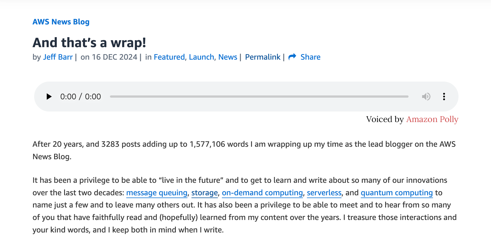Follow the storage link
This screenshot has height=248, width=491.
pyautogui.click(x=204, y=193)
